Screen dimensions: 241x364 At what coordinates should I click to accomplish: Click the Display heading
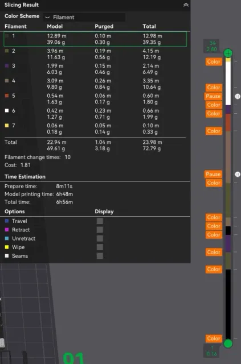point(104,212)
